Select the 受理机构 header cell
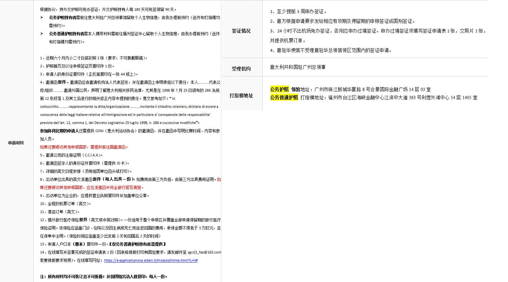508x282 pixels. pos(241,69)
